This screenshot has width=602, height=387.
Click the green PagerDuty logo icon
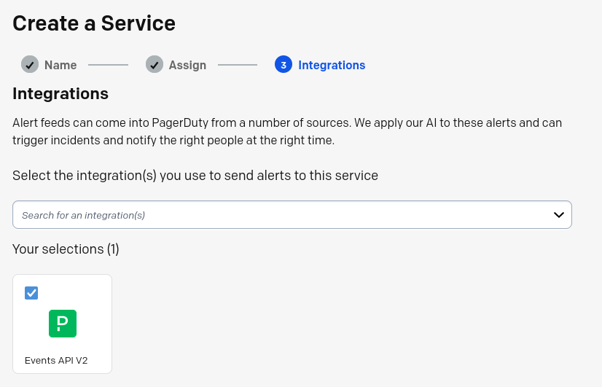63,324
